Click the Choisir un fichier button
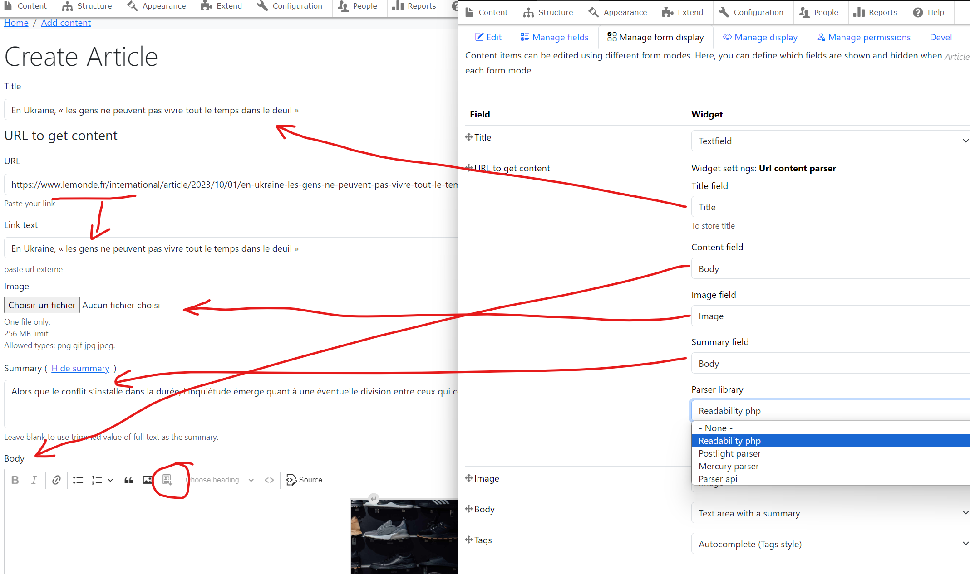Viewport: 970px width, 574px height. [x=42, y=305]
